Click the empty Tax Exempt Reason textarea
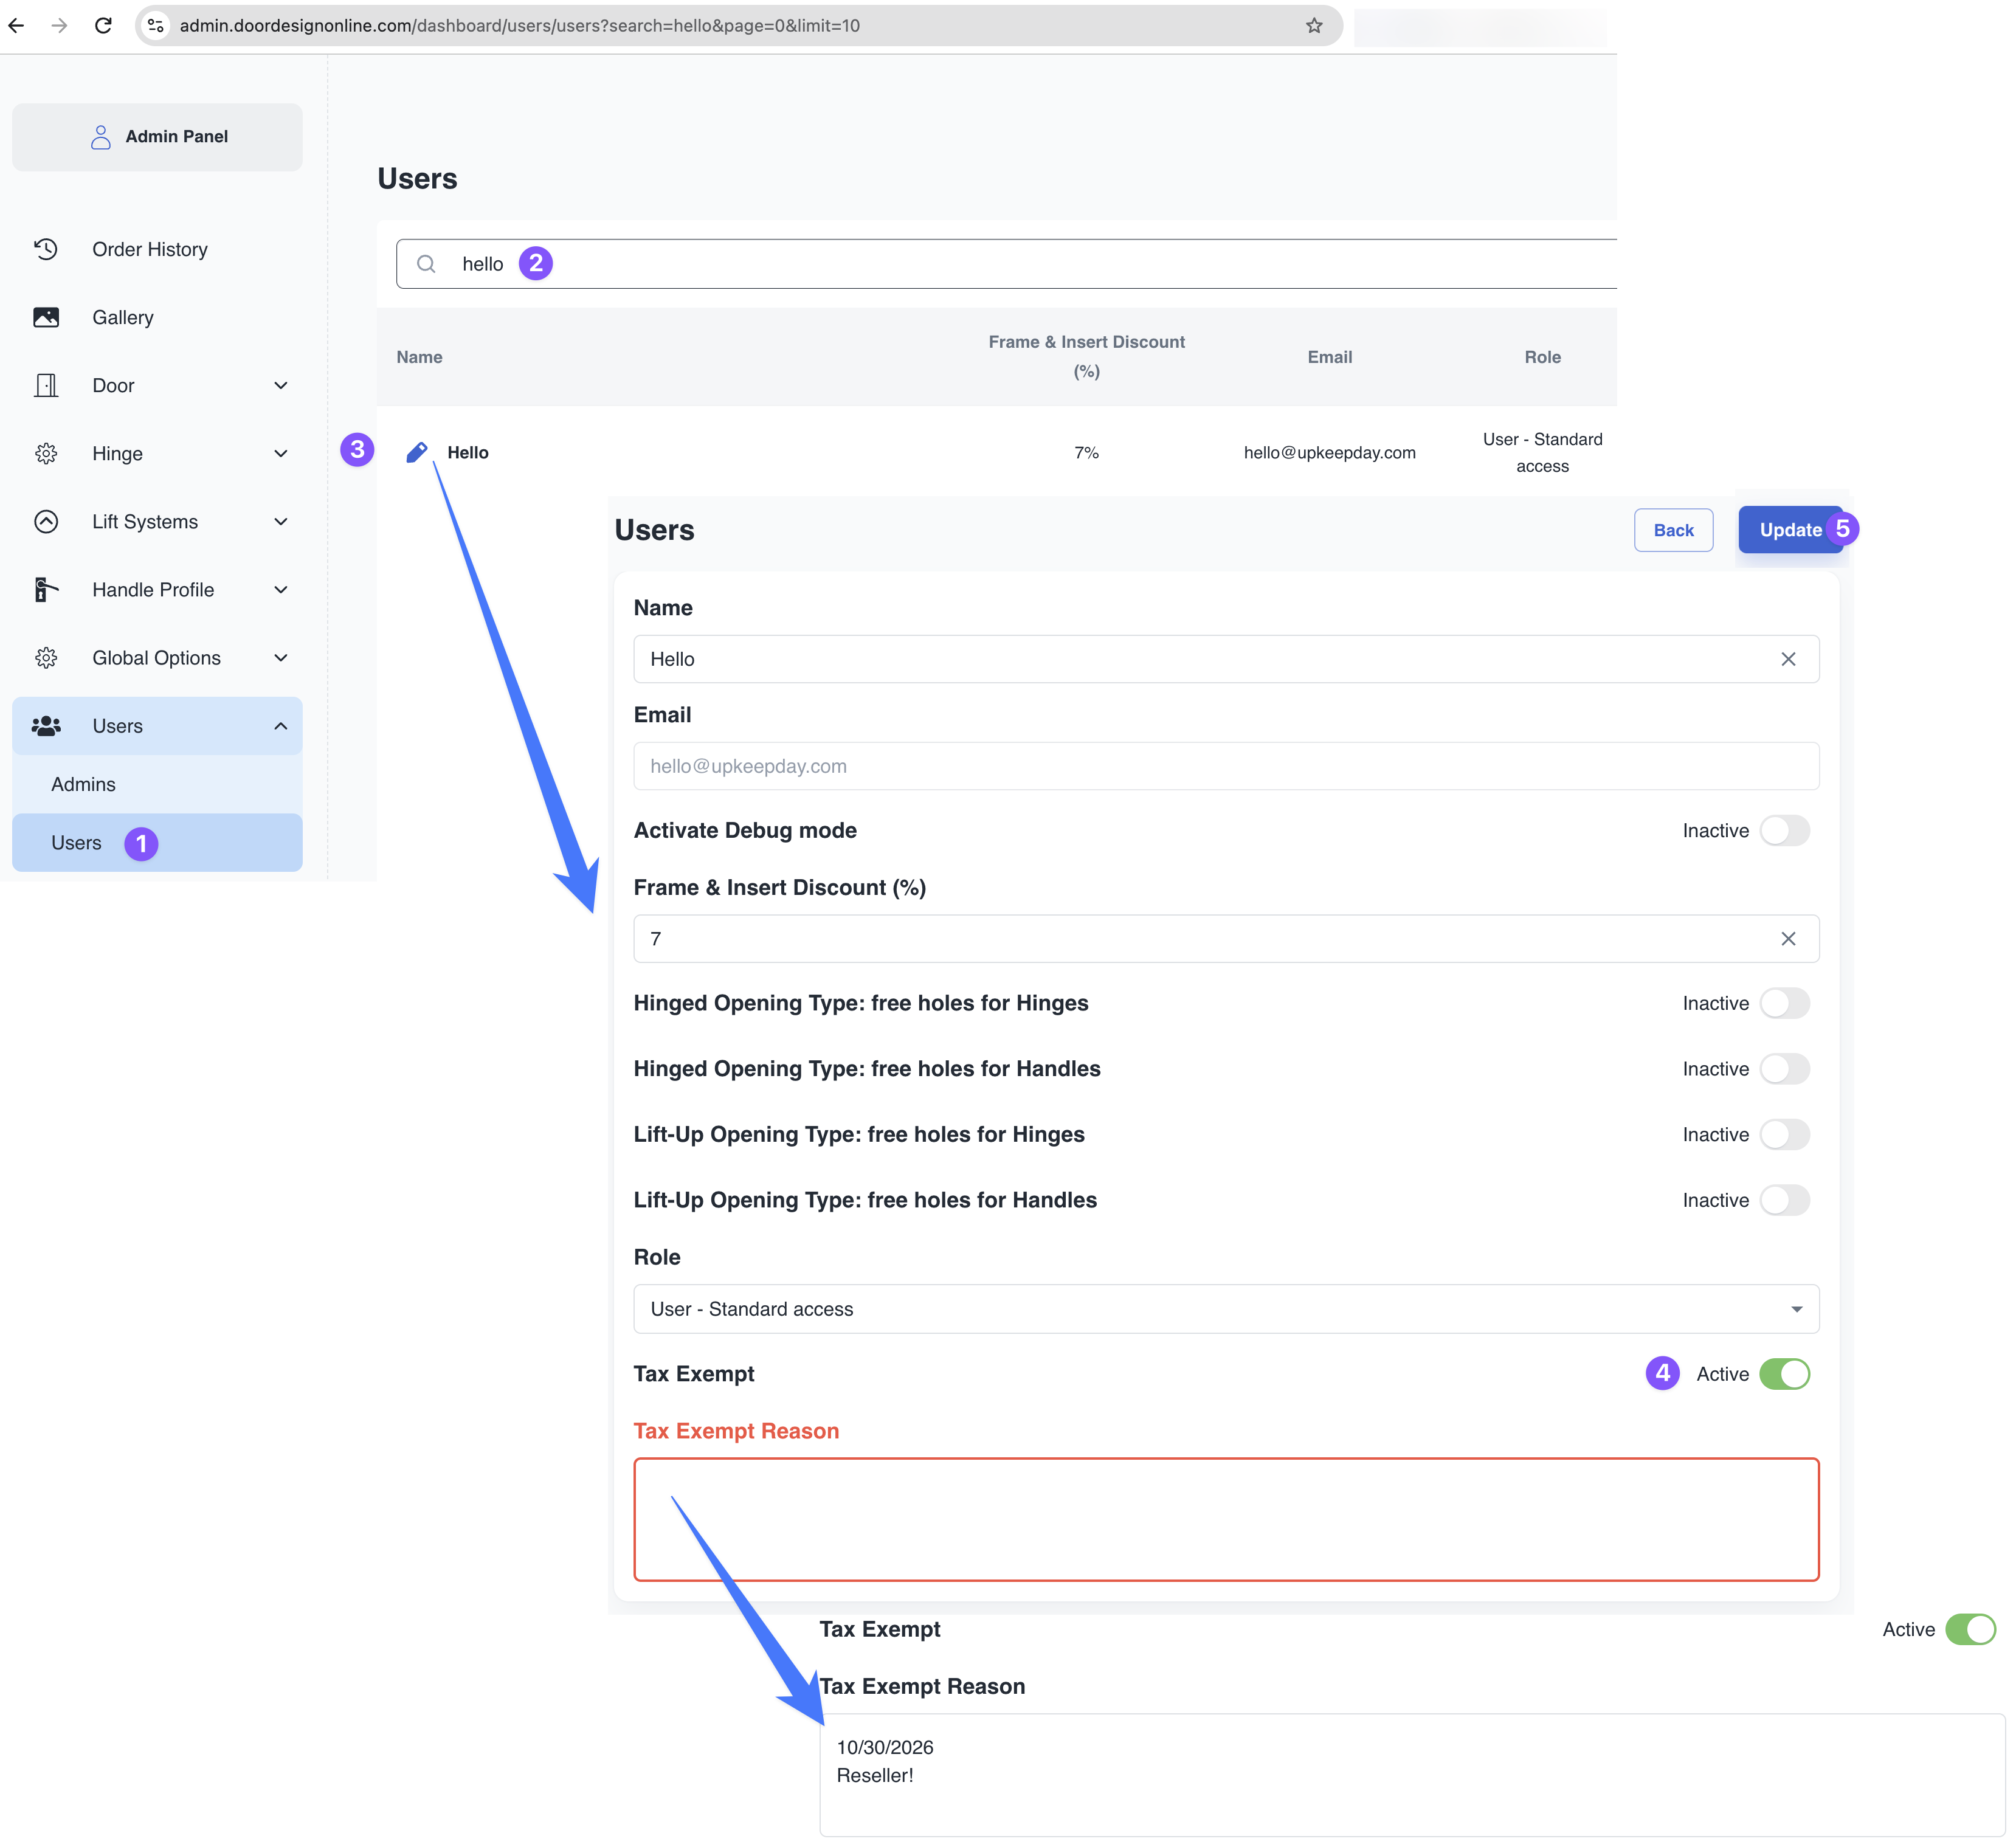Viewport: 2016px width, 1847px height. pos(1226,1519)
